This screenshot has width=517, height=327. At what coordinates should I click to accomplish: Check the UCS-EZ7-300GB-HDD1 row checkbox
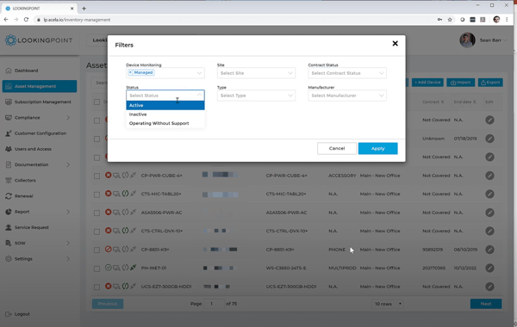coord(97,287)
